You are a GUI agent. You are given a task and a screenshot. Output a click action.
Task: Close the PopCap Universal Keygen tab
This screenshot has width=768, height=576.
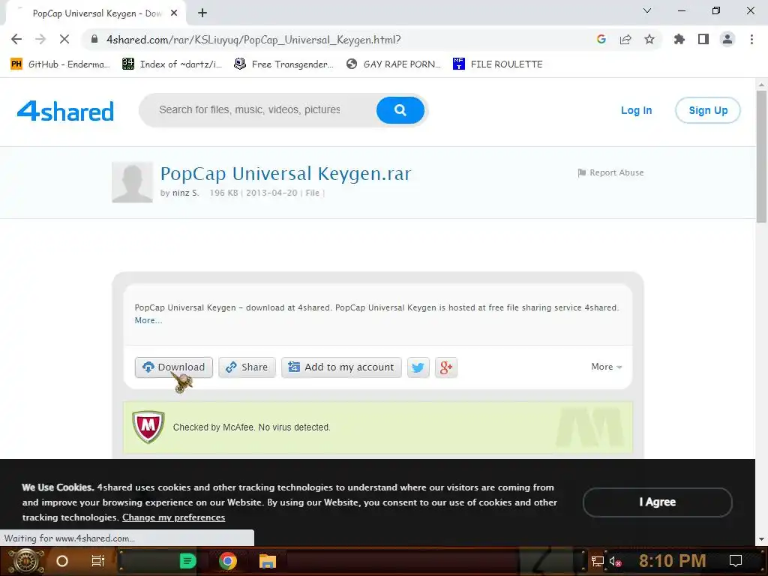tap(174, 13)
